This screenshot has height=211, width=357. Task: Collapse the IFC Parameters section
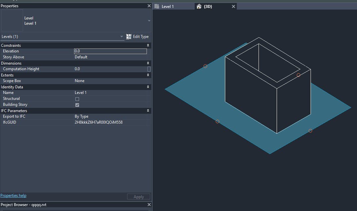(x=148, y=111)
